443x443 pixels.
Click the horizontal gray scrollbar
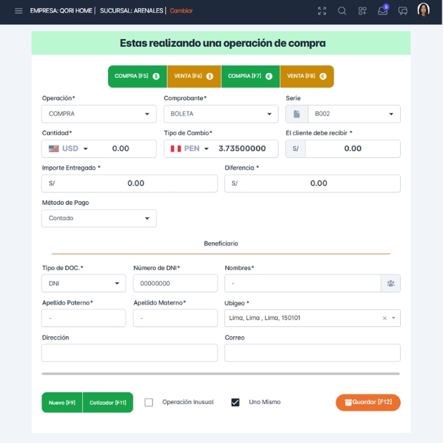point(220,374)
